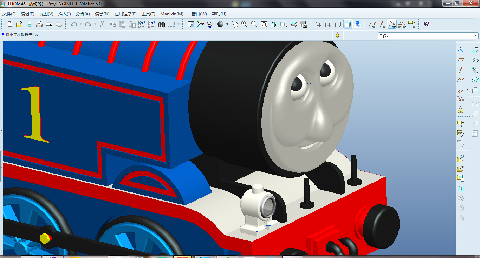Create a datum axis from the right toolbar
The width and height of the screenshot is (480, 258).
tap(460, 70)
